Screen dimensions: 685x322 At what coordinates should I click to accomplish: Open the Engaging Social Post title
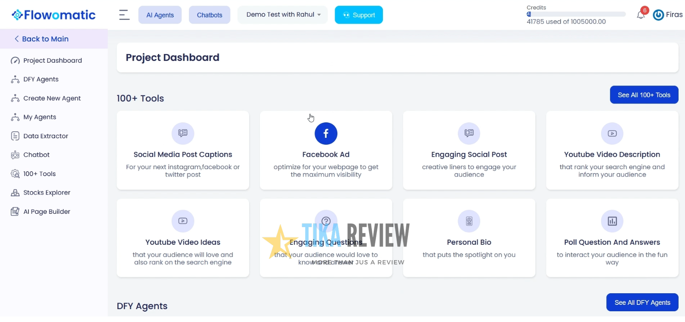point(469,155)
